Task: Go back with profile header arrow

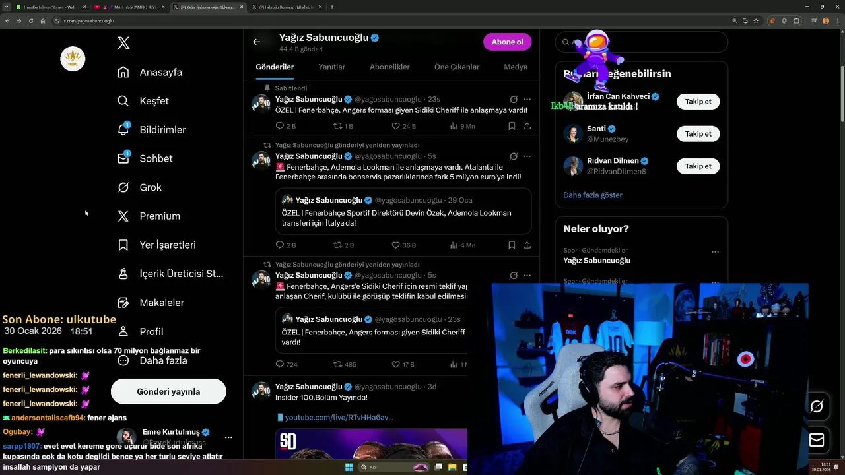Action: pos(257,42)
